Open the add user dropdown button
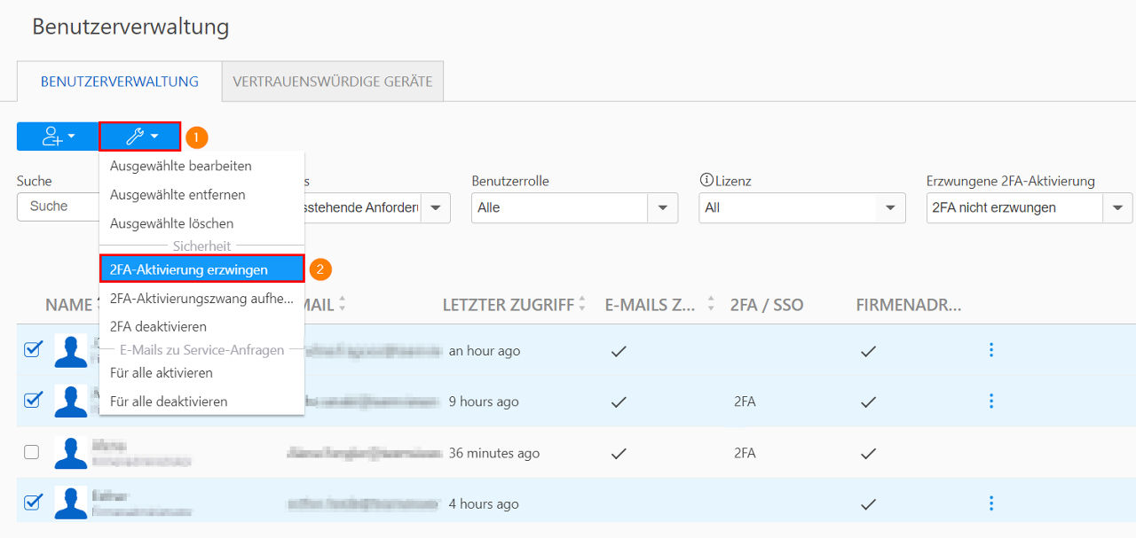1136x538 pixels. tap(58, 136)
